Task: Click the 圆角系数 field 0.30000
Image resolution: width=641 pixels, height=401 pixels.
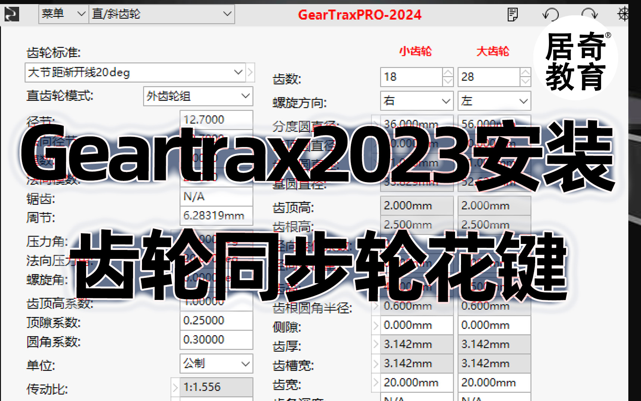Action: coord(216,340)
